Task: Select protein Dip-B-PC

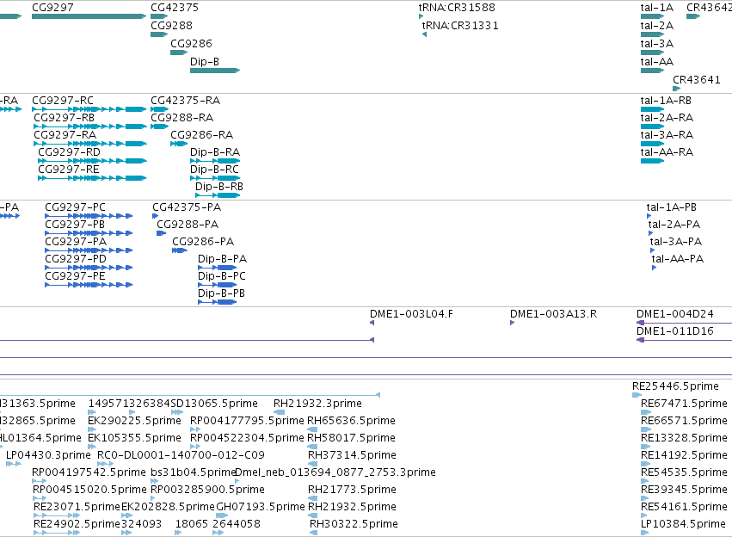Action: click(217, 286)
